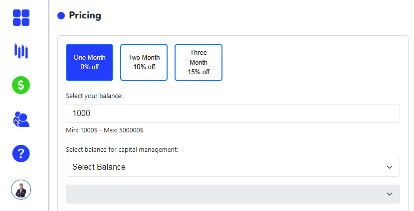Open the candlestick trading chart icon
414x211 pixels.
[21, 51]
